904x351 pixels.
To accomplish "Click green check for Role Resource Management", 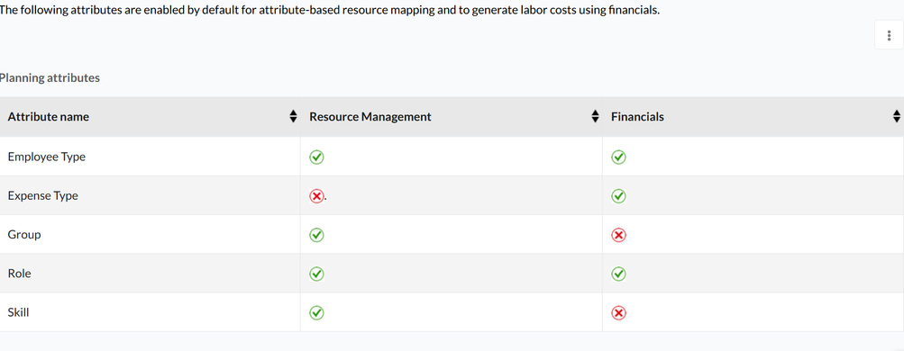I will click(x=316, y=274).
